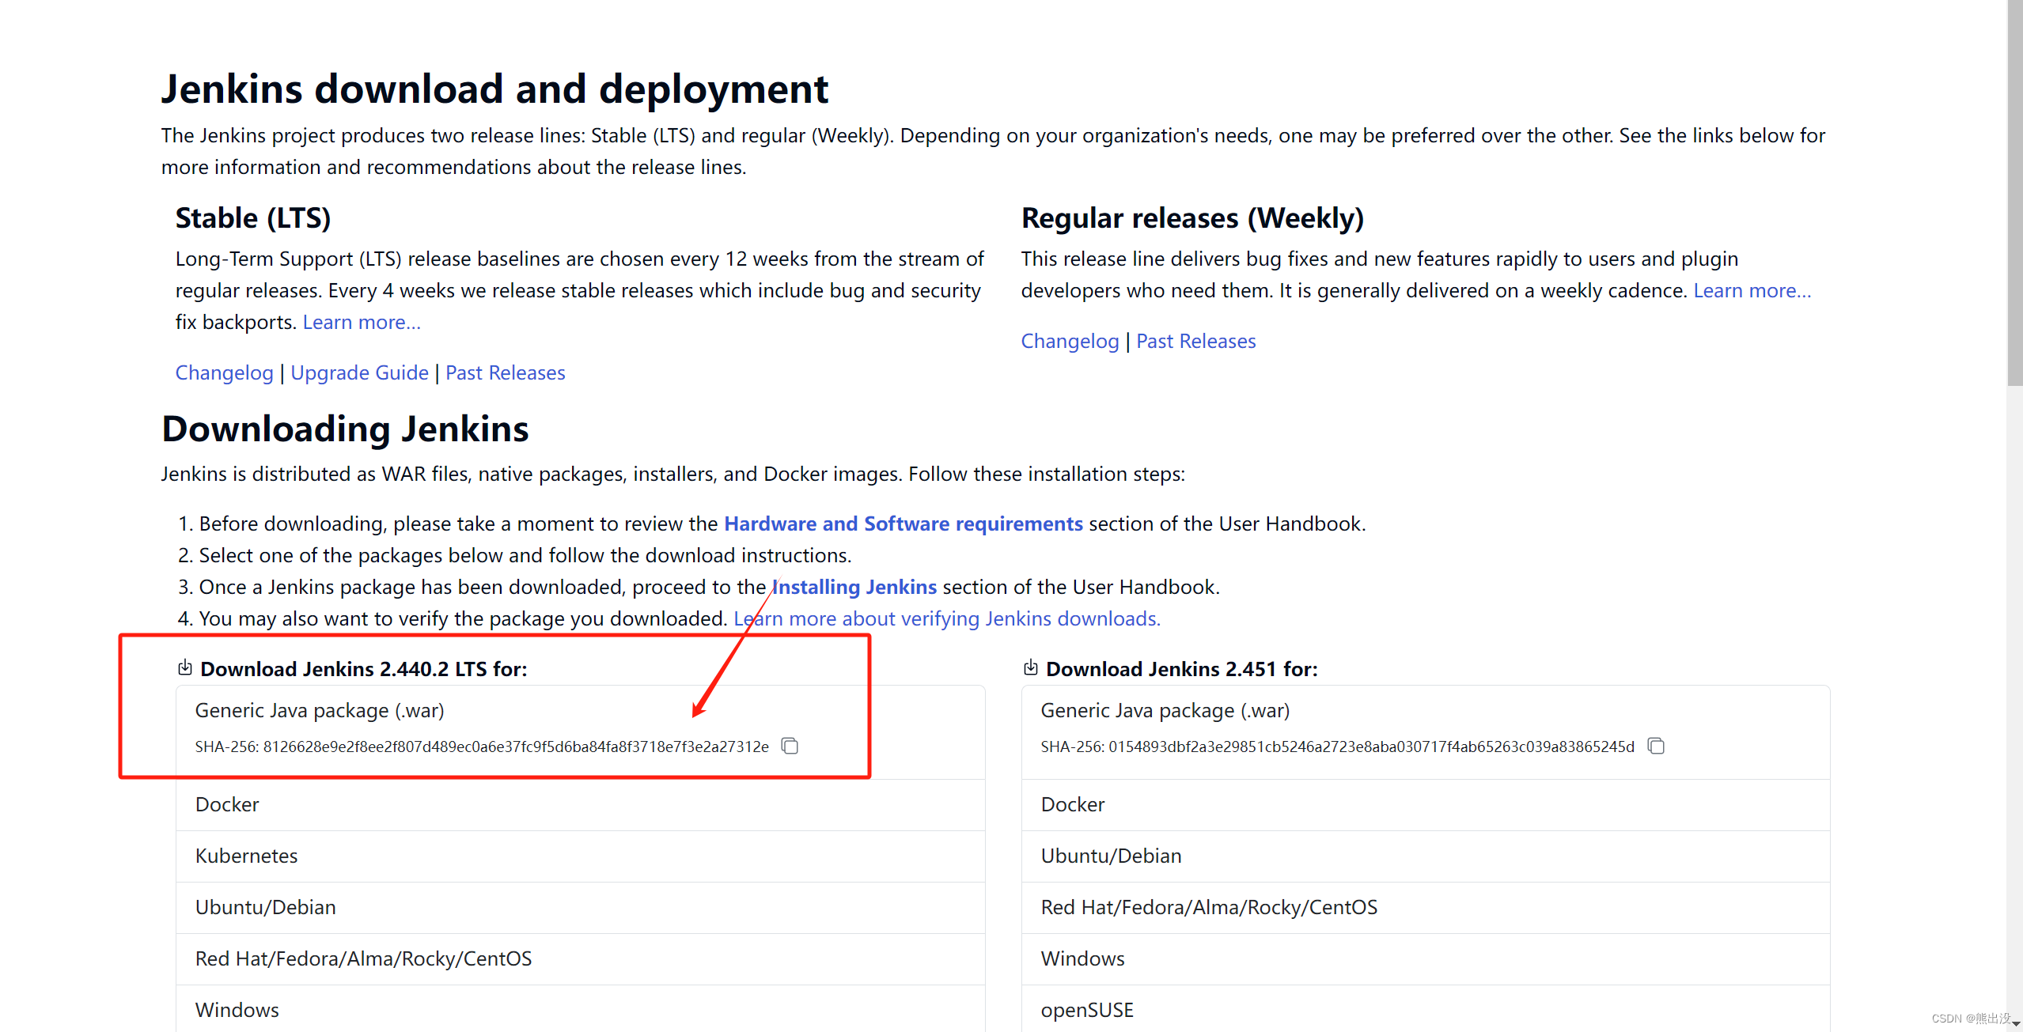Viewport: 2023px width, 1032px height.
Task: Click download icon beside Jenkins 2.440.2 LTS heading
Action: (x=185, y=668)
